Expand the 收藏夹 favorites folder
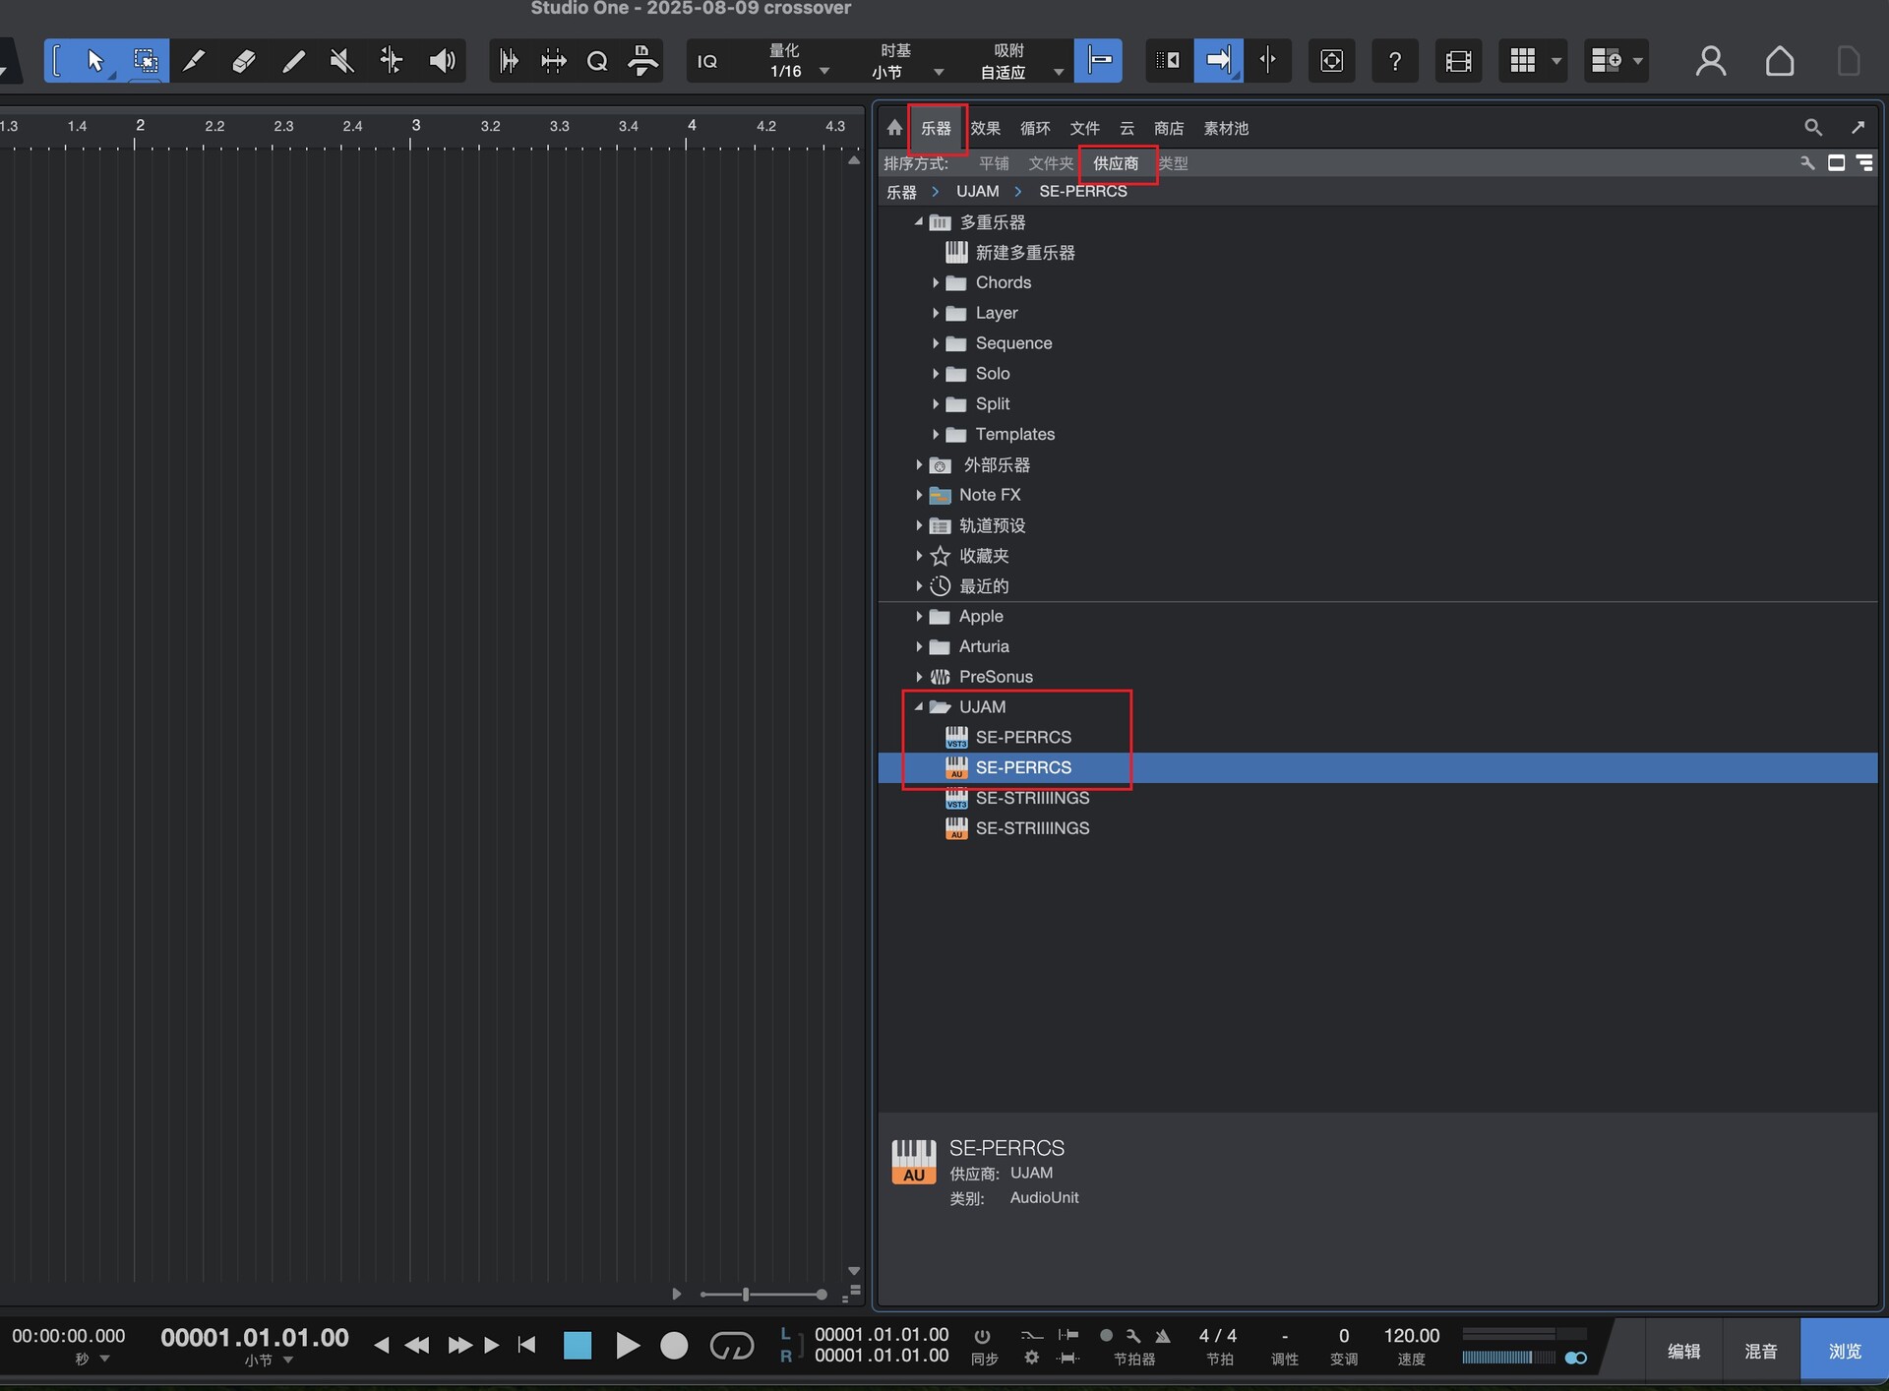The width and height of the screenshot is (1889, 1391). pos(918,556)
